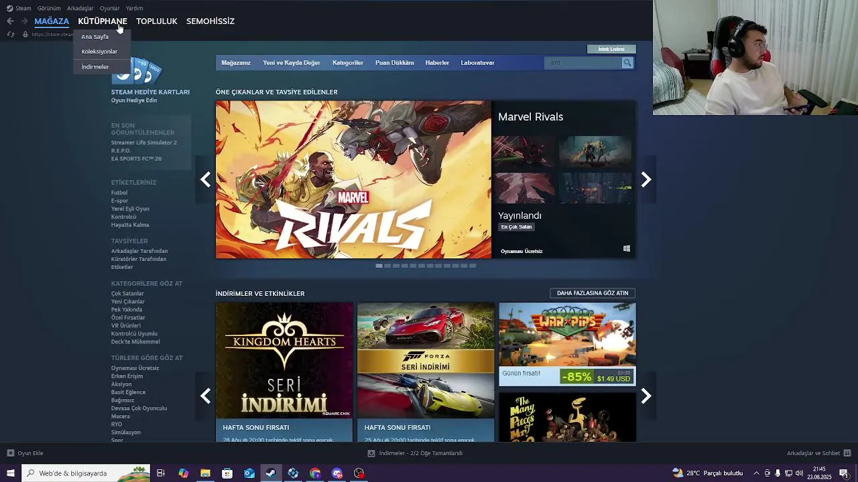The width and height of the screenshot is (858, 482).
Task: Choose Koleksiyonlar in the Kütüphane dropdown
Action: 99,52
